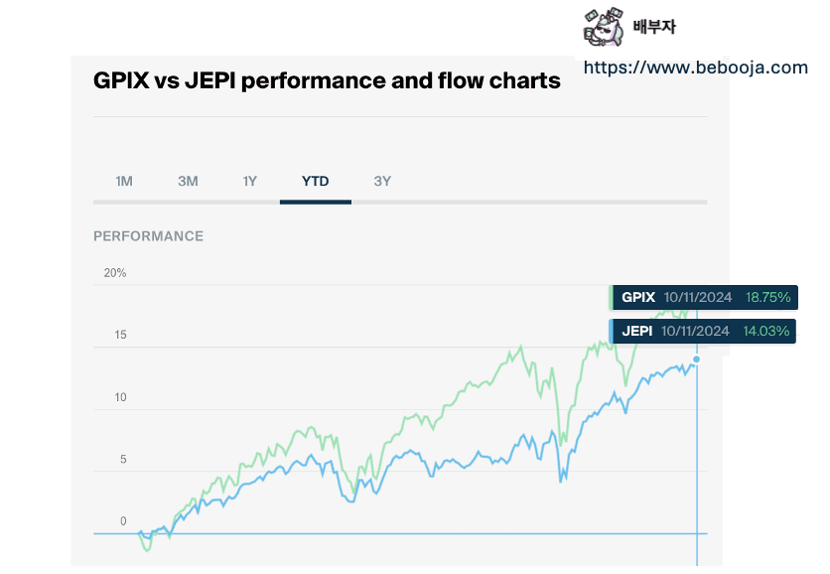Click the blue JEPI tooltip color bar
The image size is (830, 574).
coord(611,331)
